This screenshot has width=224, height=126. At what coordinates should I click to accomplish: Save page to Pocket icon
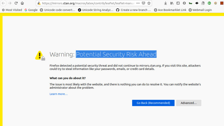(143, 3)
